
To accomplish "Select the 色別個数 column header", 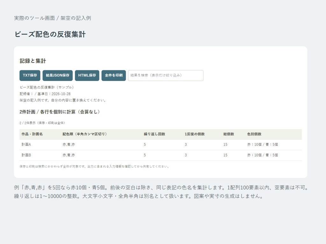I will tap(254, 134).
